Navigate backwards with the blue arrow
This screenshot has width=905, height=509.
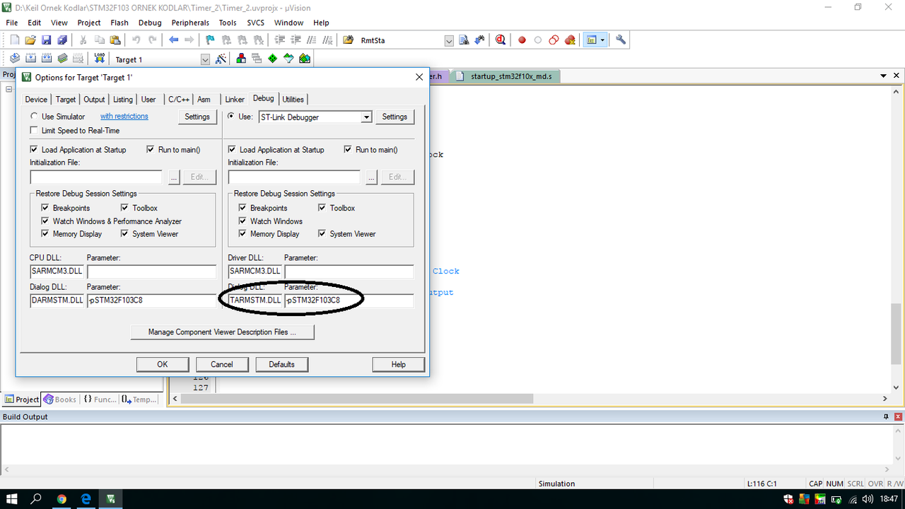173,40
